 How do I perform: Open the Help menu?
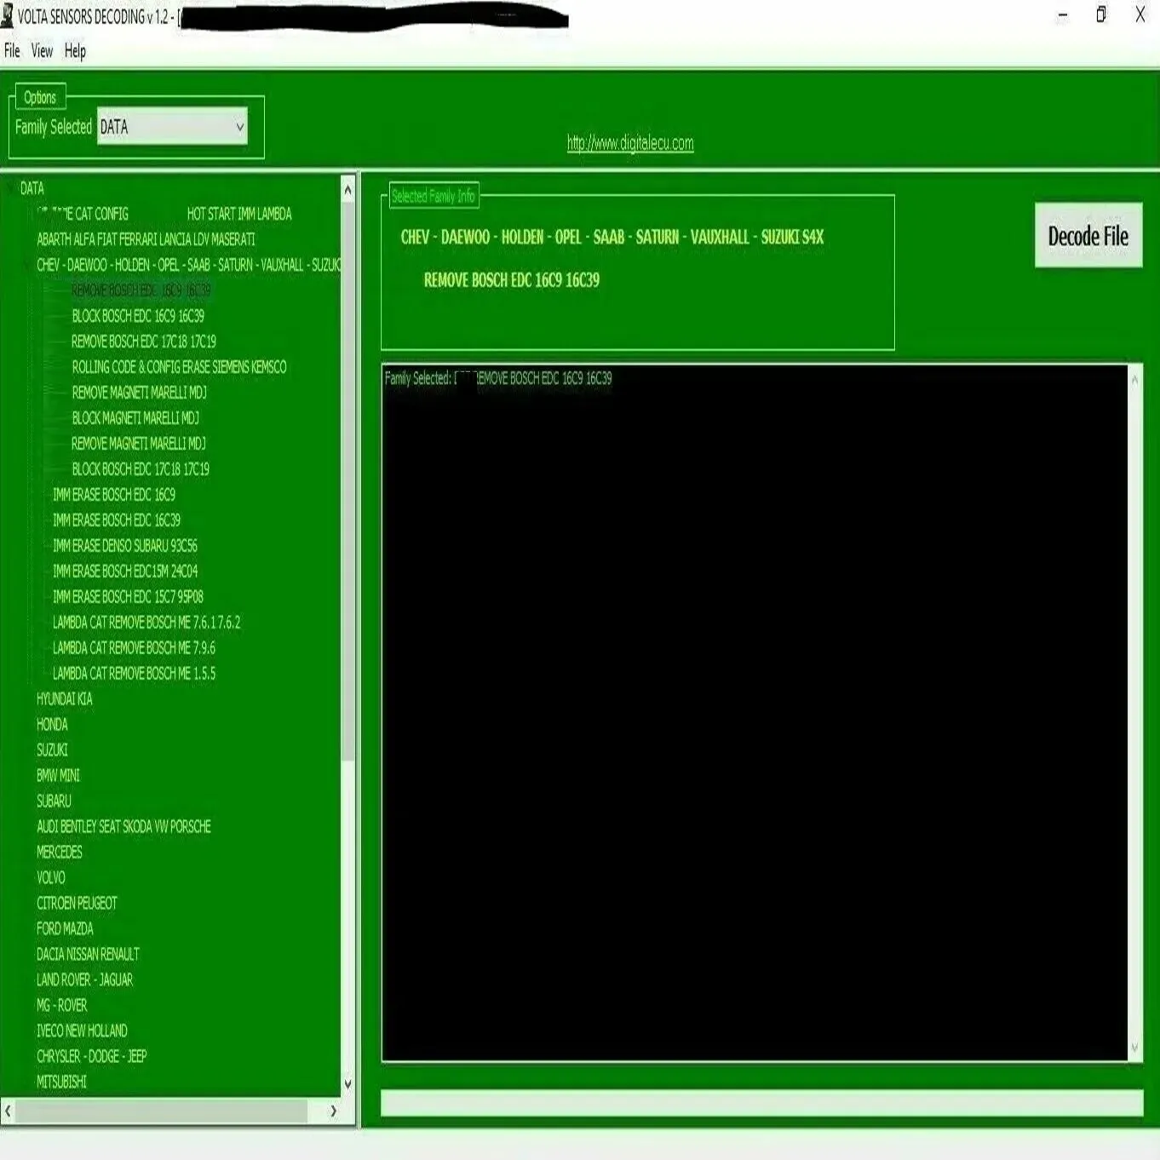(x=75, y=51)
